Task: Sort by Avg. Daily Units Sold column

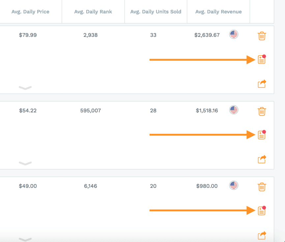Action: (156, 12)
